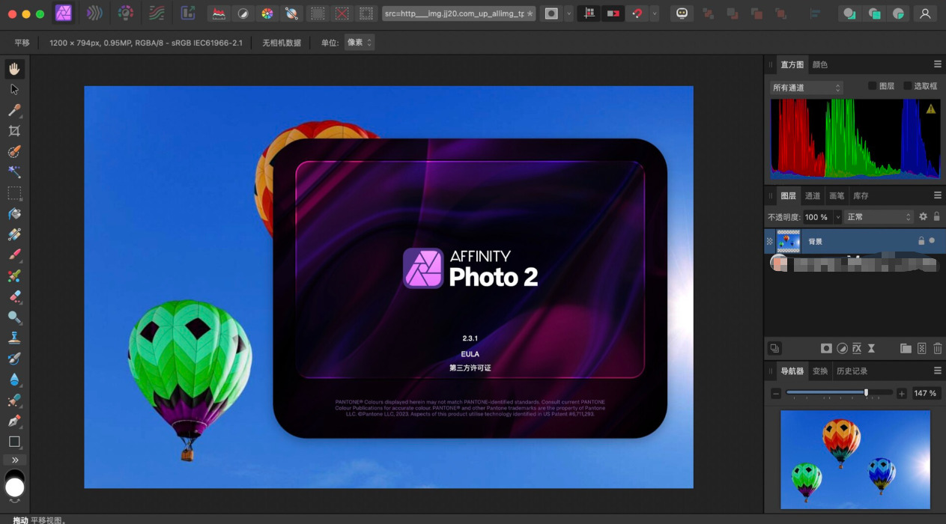Toggle the Background layer lock icon
Screen dimensions: 946x524
[x=921, y=241]
